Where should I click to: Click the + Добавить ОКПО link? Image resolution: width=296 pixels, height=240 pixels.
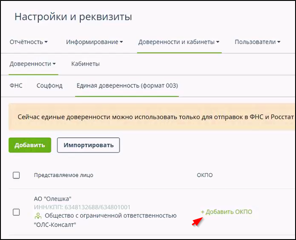point(227,212)
